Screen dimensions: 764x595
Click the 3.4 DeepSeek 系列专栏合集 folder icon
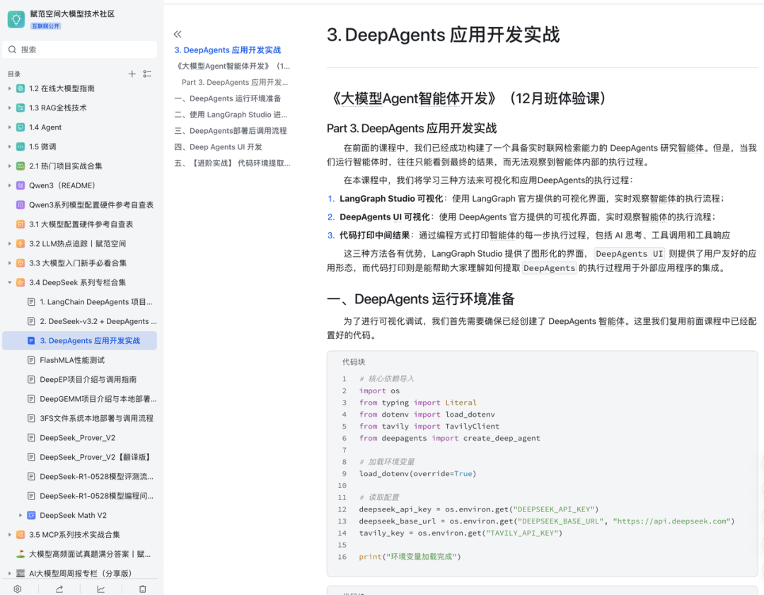21,282
